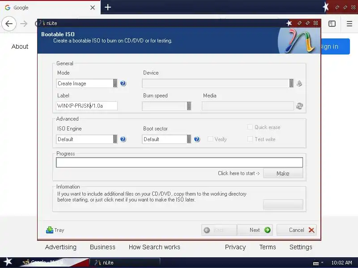Click the Mode help question-mark icon

(123, 84)
